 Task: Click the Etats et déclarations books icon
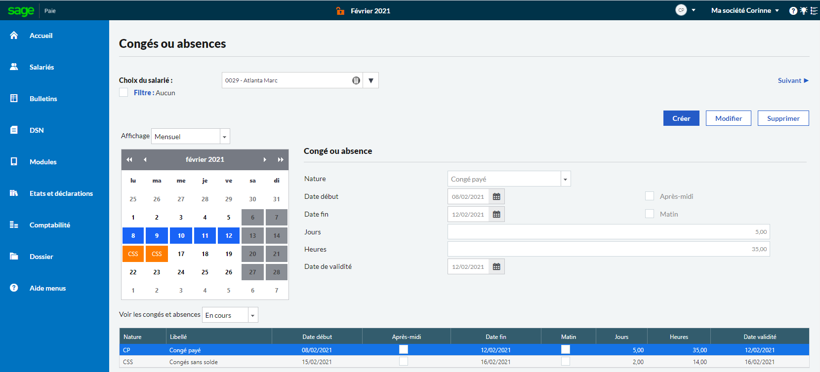tap(14, 193)
